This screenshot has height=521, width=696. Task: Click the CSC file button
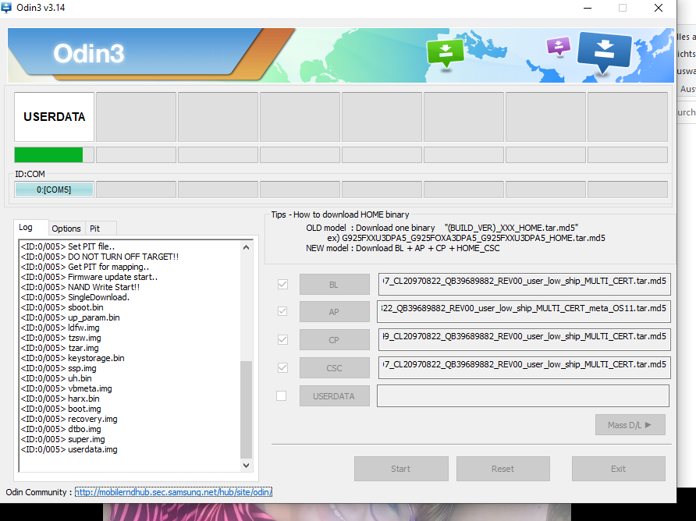point(334,368)
